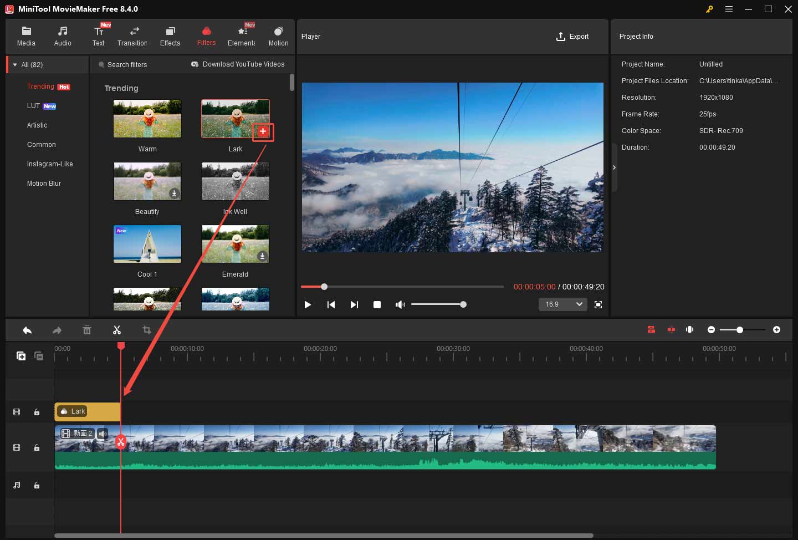Open the Media panel

click(26, 35)
